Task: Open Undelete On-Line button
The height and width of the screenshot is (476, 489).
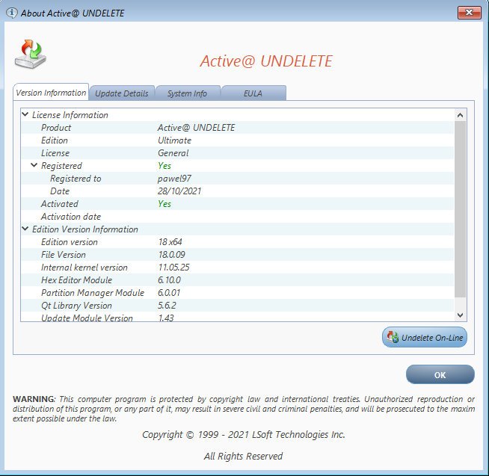Action: (425, 337)
